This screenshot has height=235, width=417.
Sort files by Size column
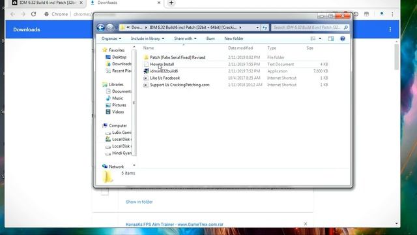point(309,48)
